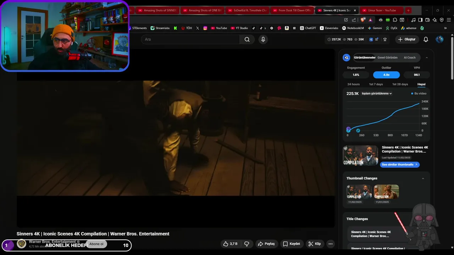Open Instagram bookmark icon

tap(205, 28)
